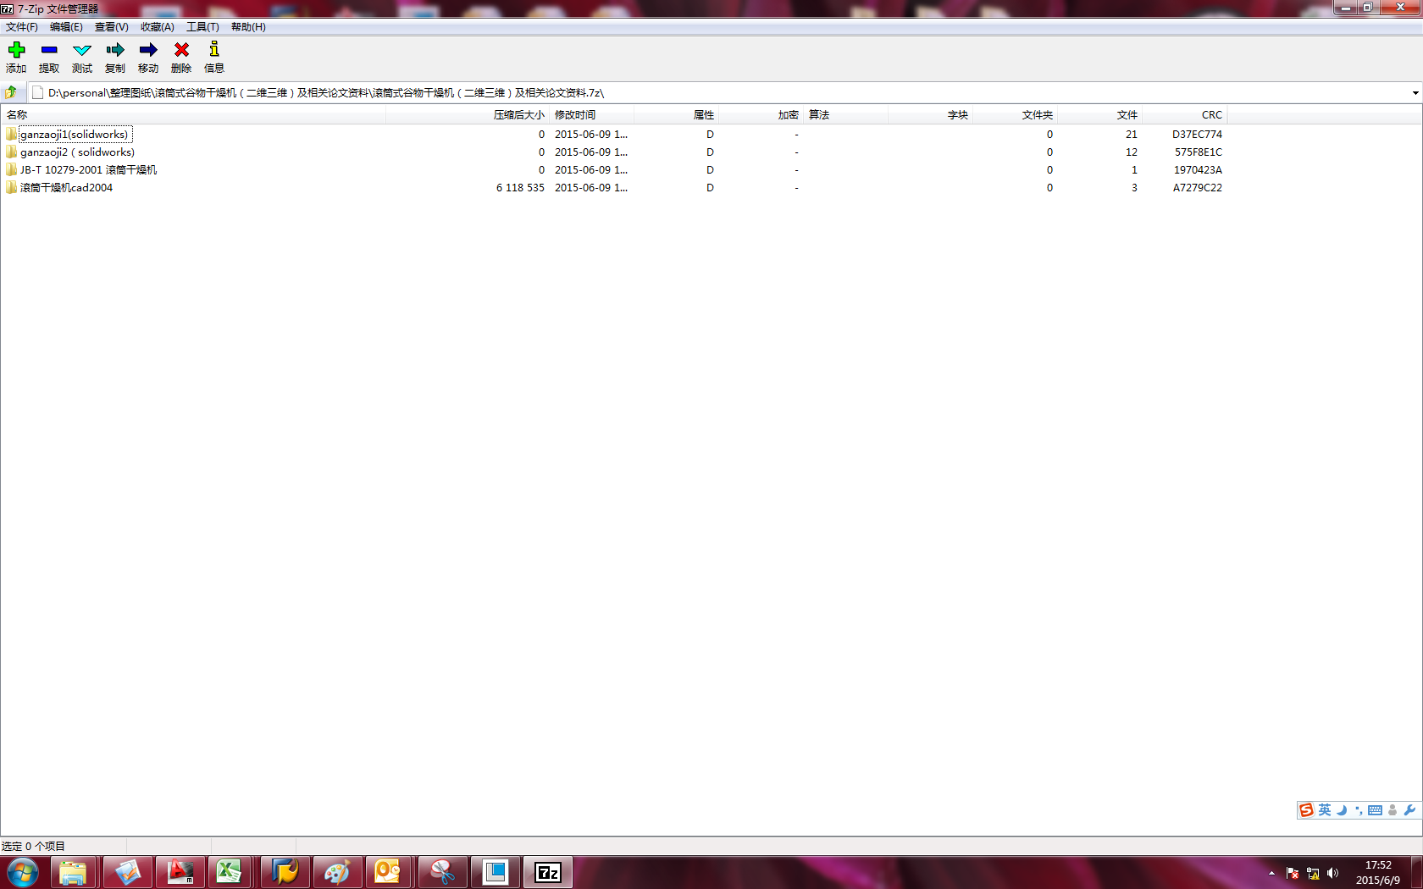Click the Sogou input method logo
The width and height of the screenshot is (1423, 889).
1307,810
